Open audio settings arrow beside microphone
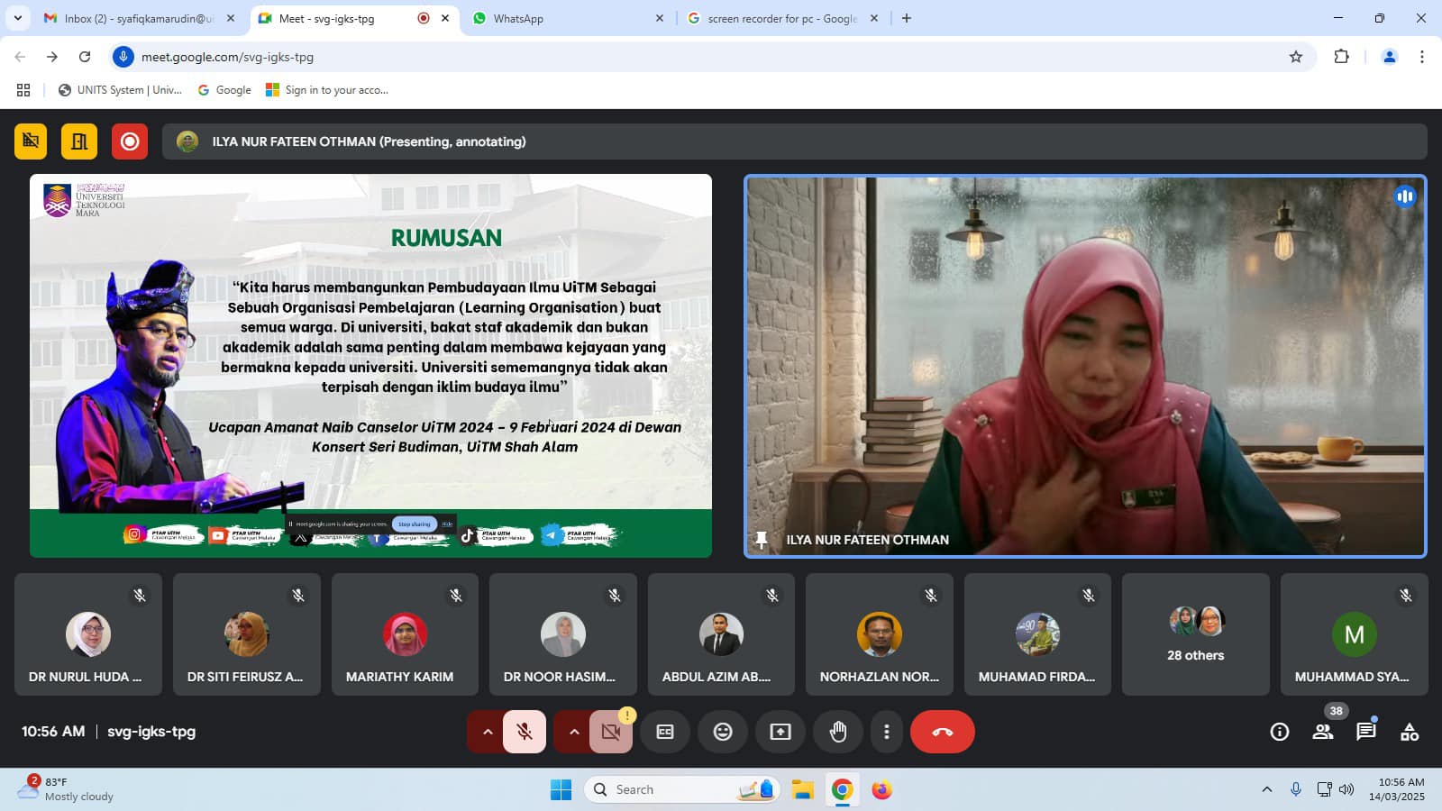This screenshot has width=1442, height=811. pyautogui.click(x=487, y=732)
